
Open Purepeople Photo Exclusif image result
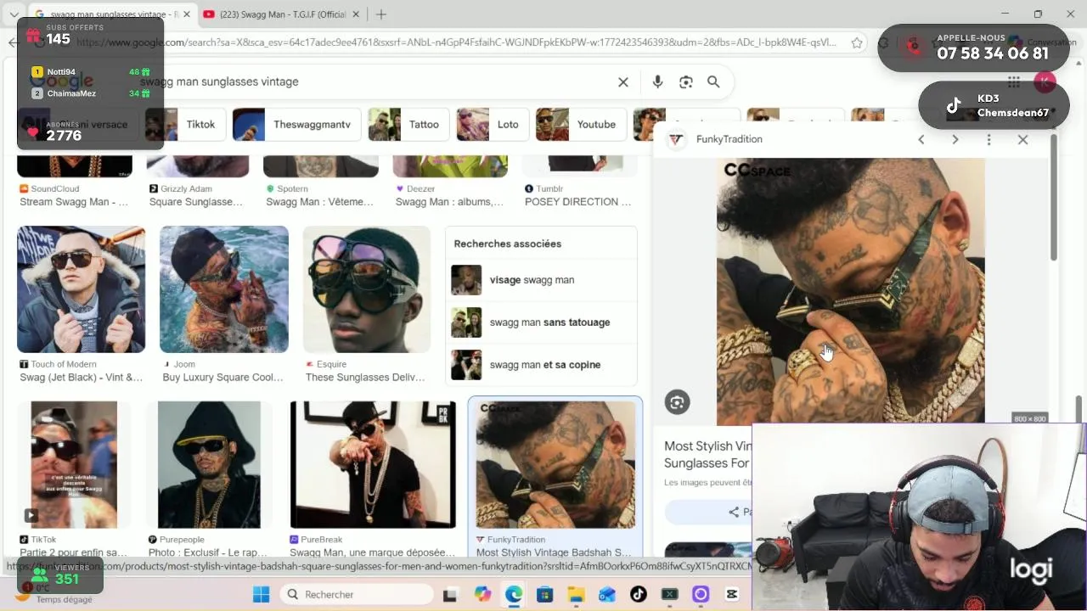[x=209, y=465]
